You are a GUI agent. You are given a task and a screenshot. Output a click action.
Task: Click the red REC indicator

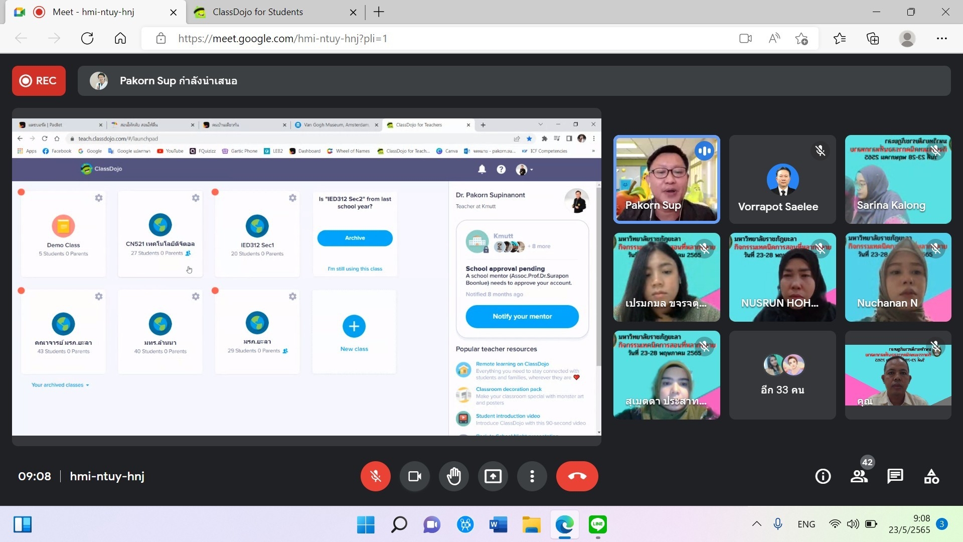[39, 81]
